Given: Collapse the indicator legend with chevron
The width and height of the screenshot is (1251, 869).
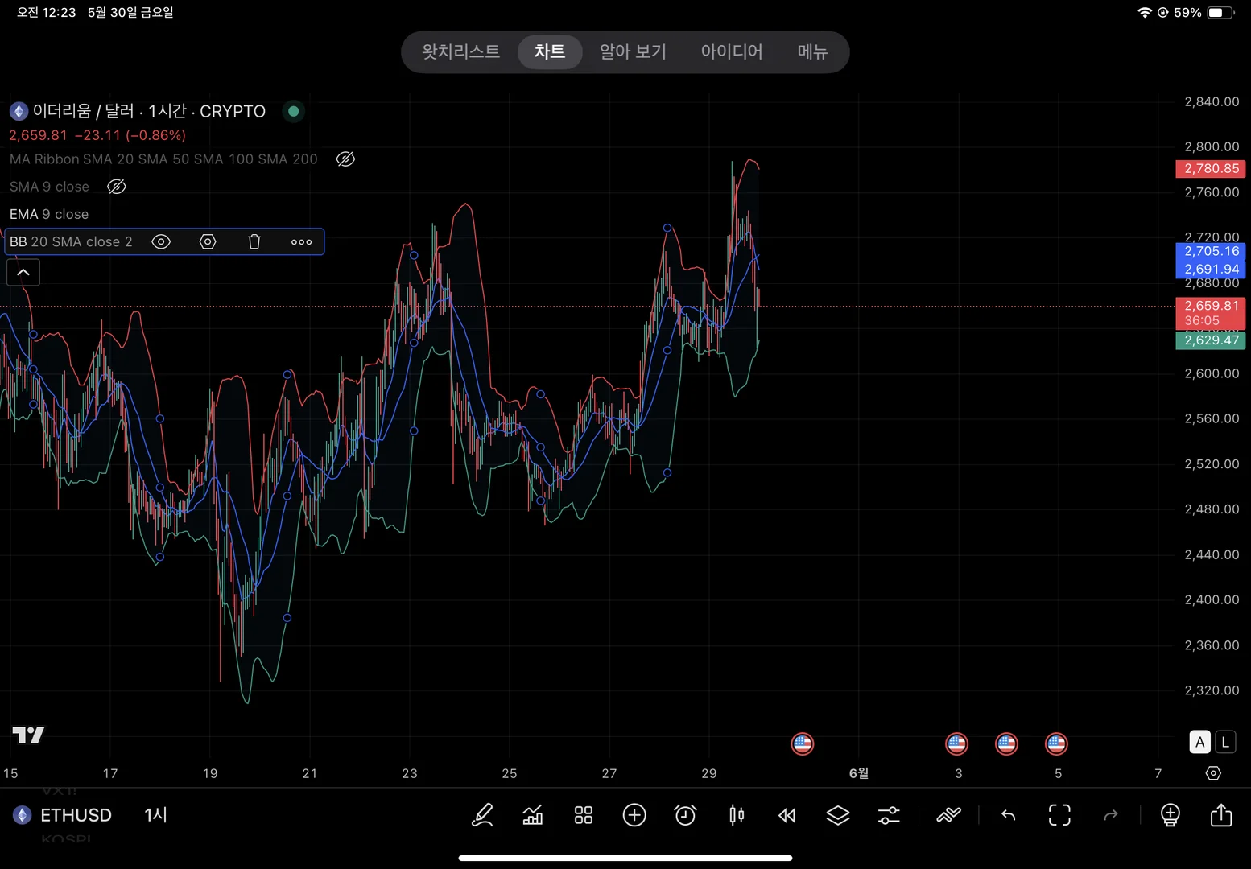Looking at the screenshot, I should pos(23,273).
